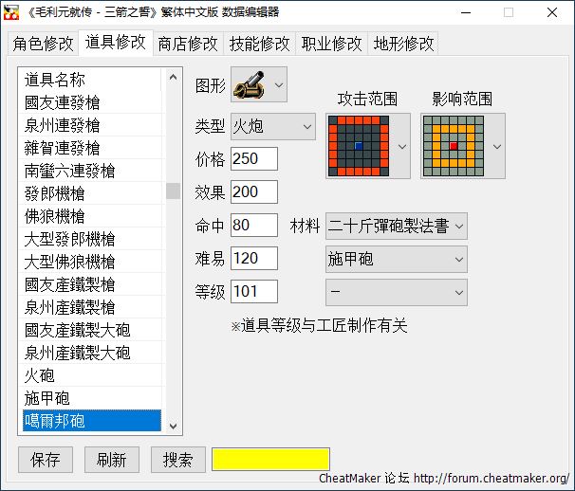Switch to the 角色修改 tab
The width and height of the screenshot is (575, 491).
(x=42, y=44)
